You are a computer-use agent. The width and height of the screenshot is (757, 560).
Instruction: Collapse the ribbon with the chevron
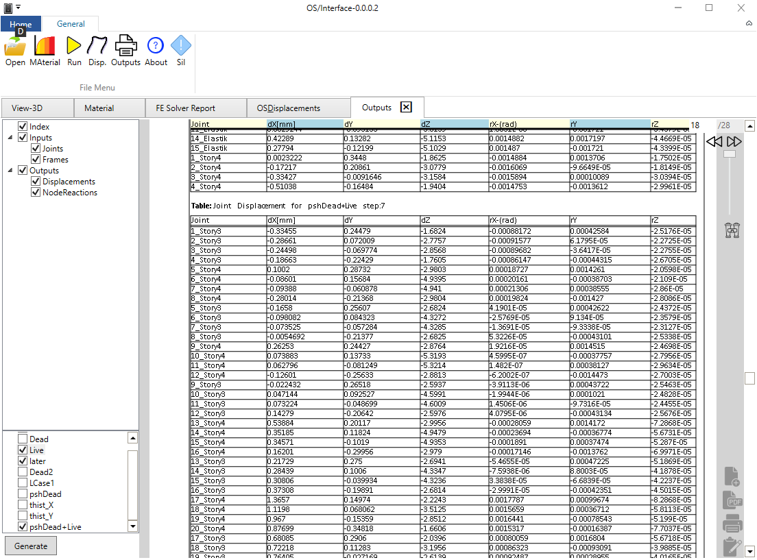tap(749, 23)
